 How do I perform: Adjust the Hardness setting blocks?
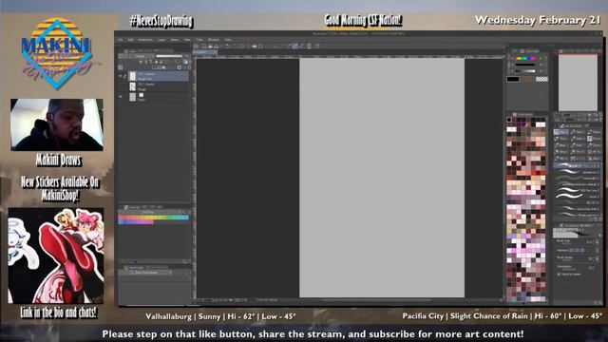tap(577, 251)
